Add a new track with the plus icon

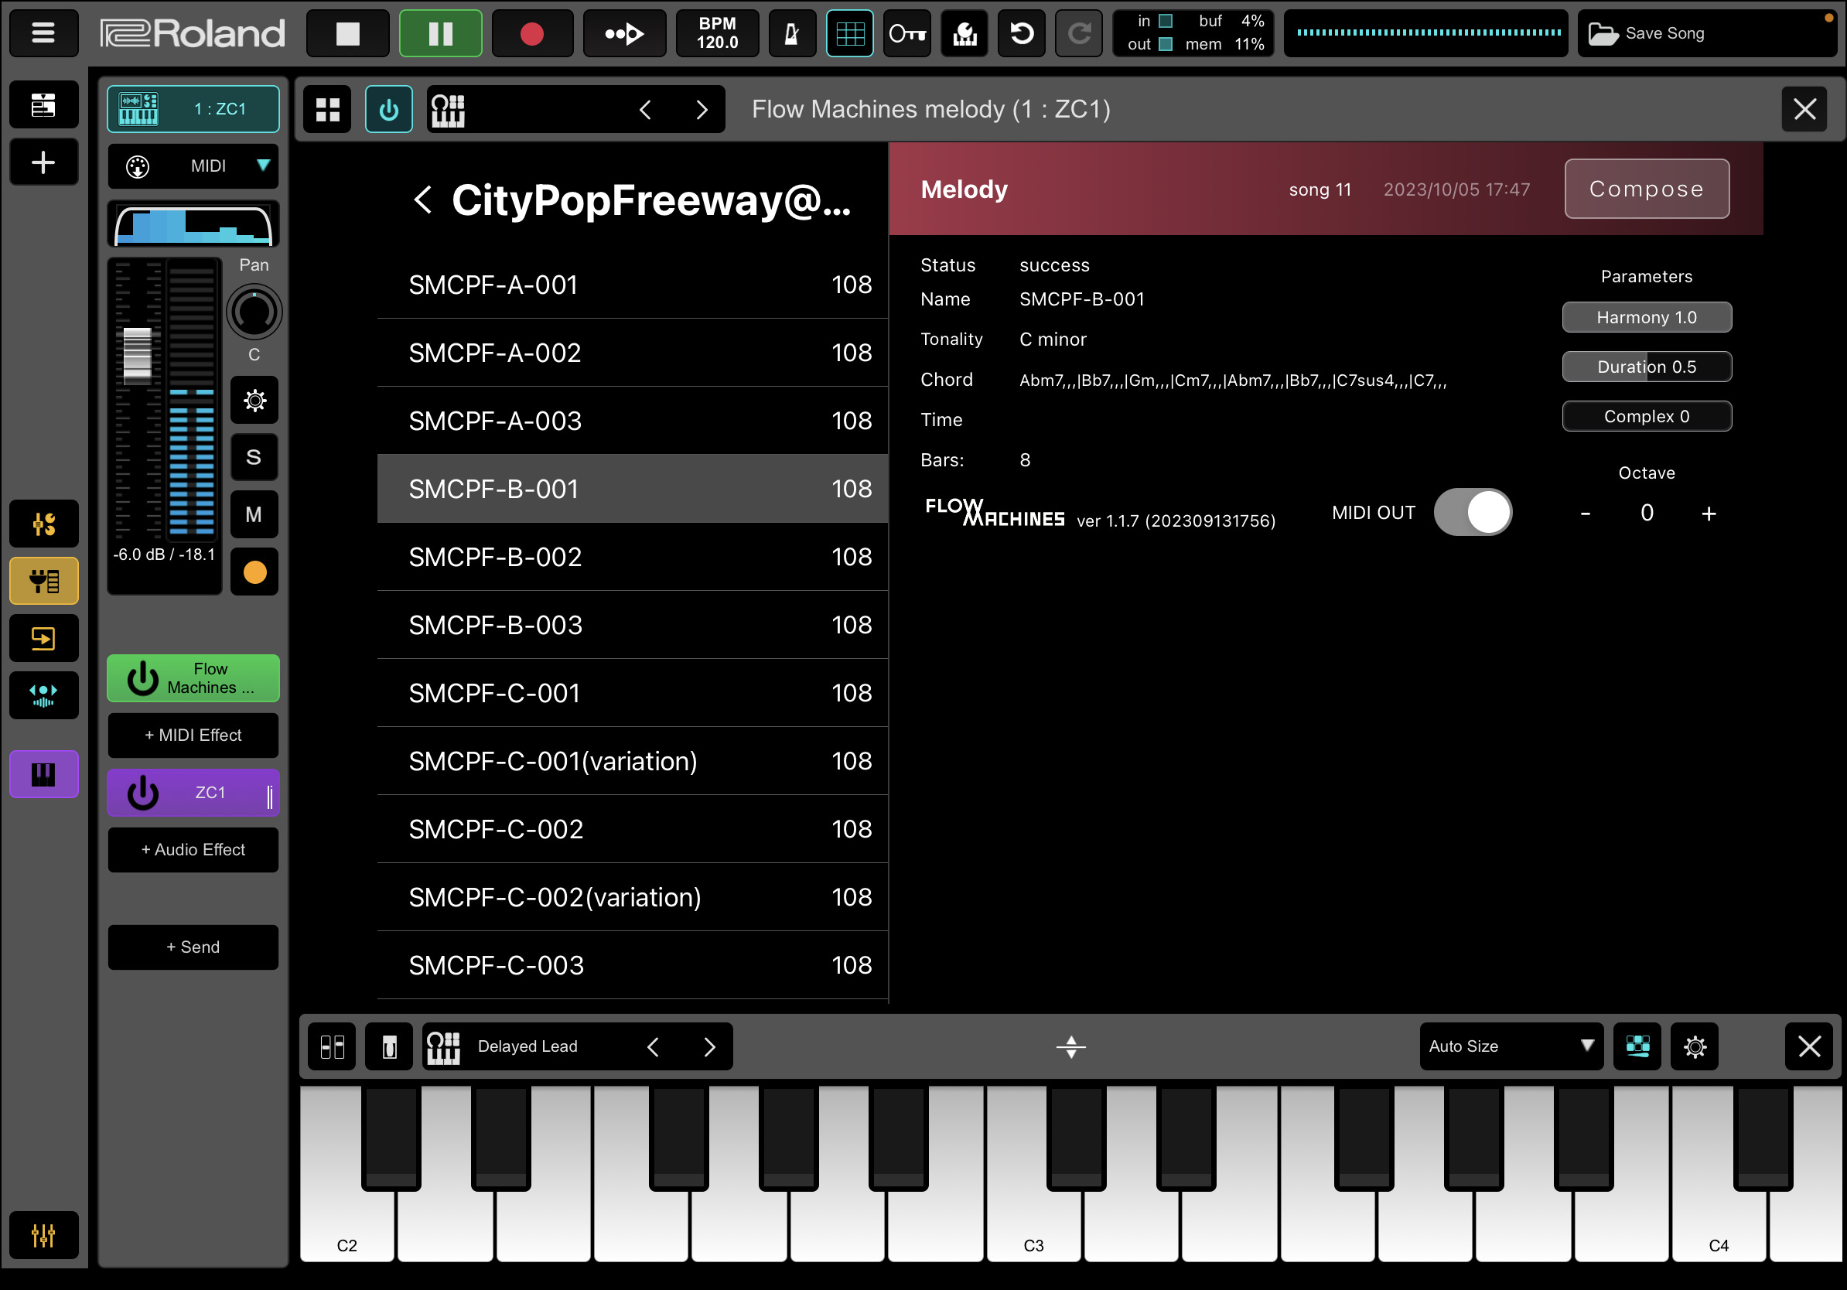(43, 162)
